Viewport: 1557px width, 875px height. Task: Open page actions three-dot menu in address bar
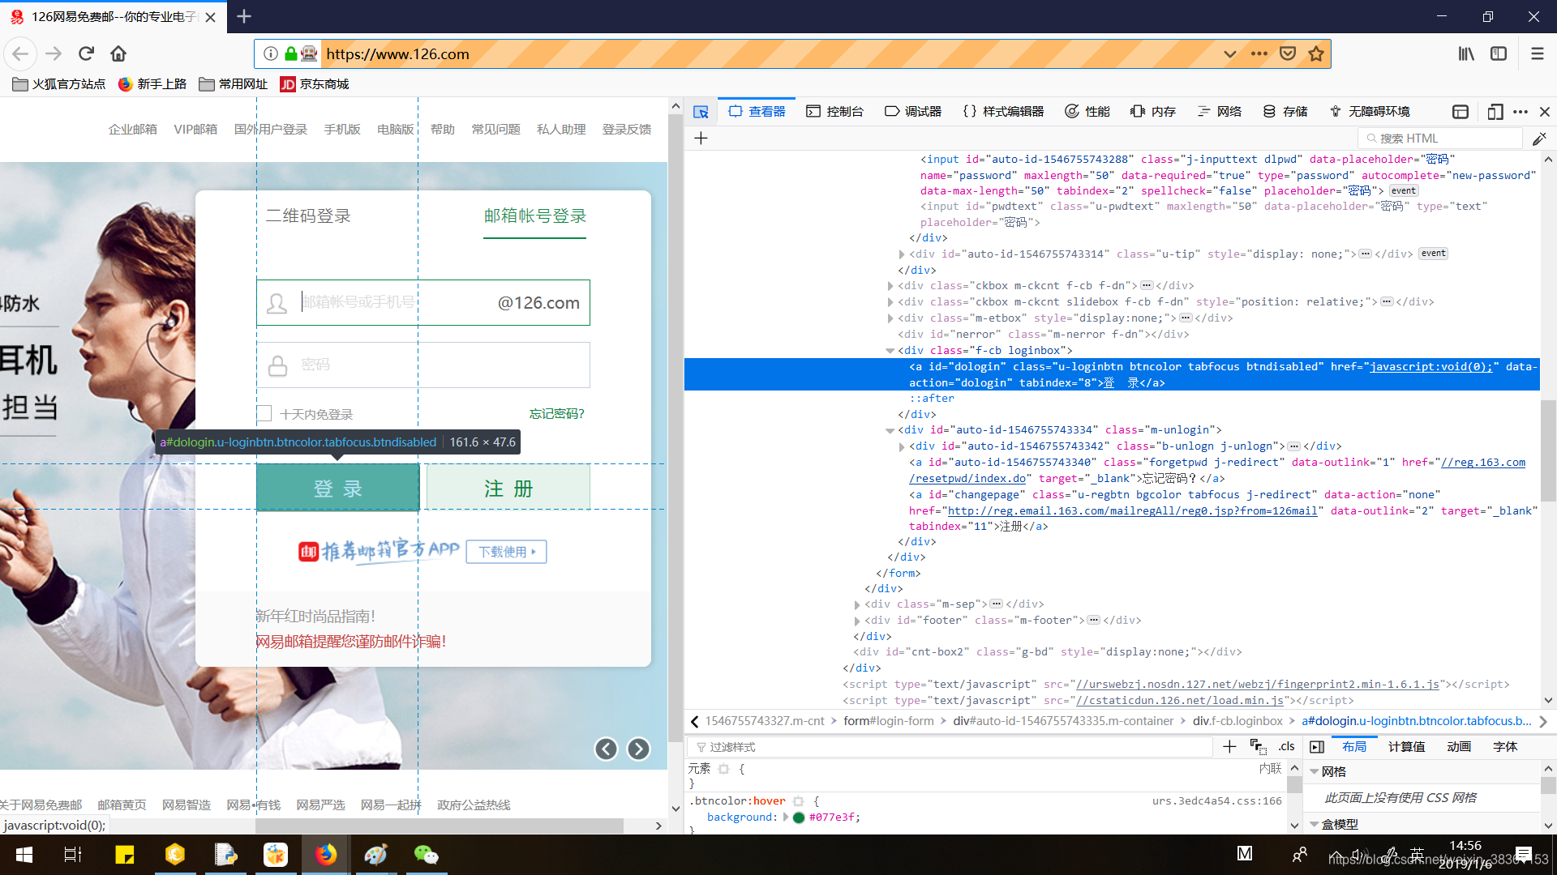tap(1259, 53)
